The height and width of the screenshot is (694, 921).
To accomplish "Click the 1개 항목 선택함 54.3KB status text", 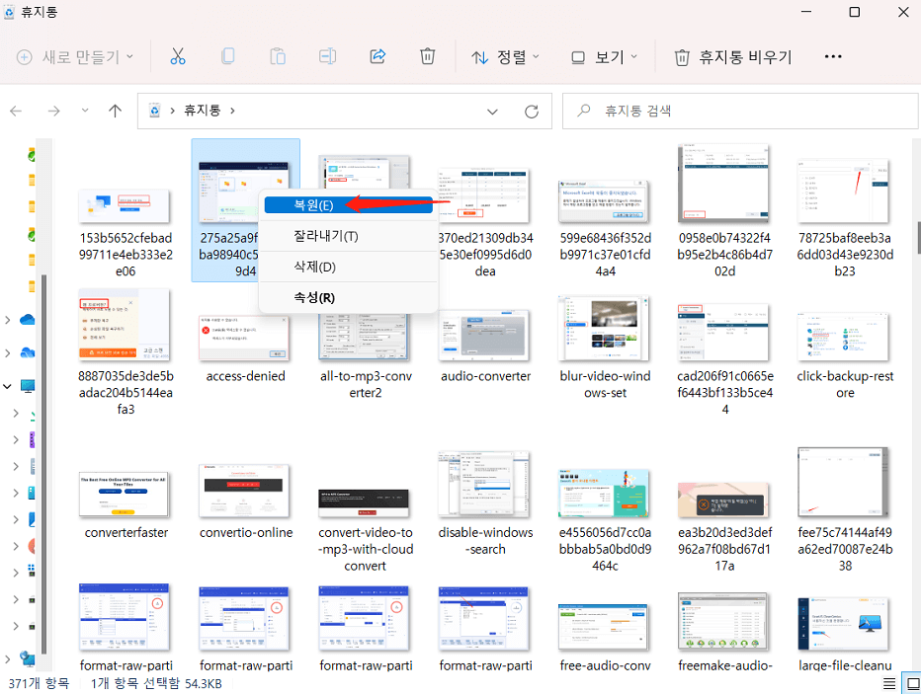I will [156, 683].
